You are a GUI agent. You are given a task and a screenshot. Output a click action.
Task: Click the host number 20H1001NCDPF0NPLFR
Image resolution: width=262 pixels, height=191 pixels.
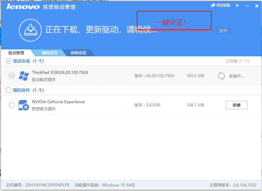47,185
